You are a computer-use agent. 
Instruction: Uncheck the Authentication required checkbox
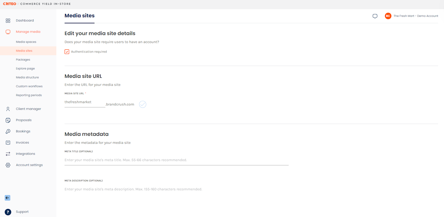coord(67,52)
